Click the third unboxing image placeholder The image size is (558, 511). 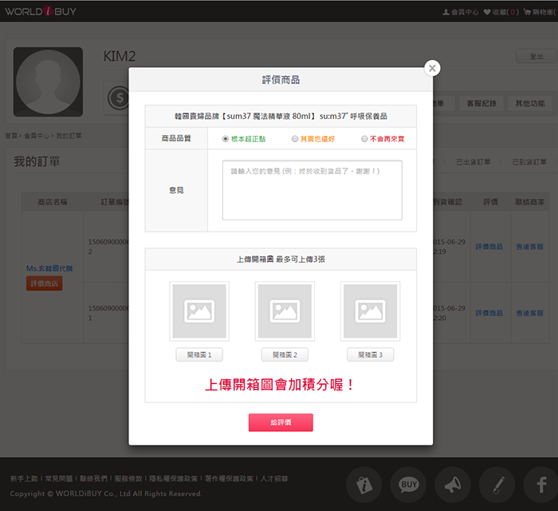[x=371, y=311]
